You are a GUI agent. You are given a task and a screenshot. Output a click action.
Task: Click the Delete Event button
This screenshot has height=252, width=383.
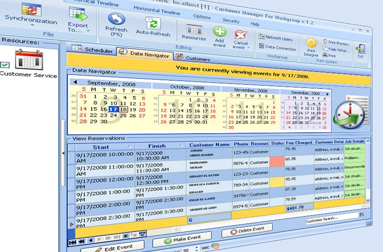[x=247, y=231]
